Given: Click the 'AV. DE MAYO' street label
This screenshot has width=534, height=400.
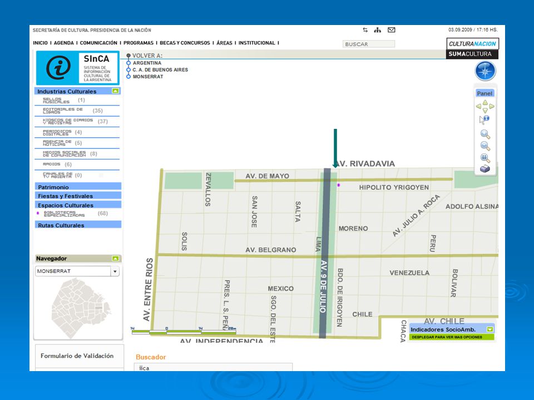Looking at the screenshot, I should click(x=268, y=176).
